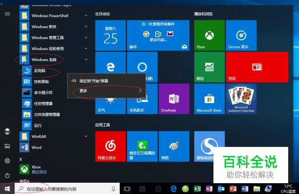Launch 命令提示符 from the app list
Viewport: 299px width, 194px height.
[44, 93]
